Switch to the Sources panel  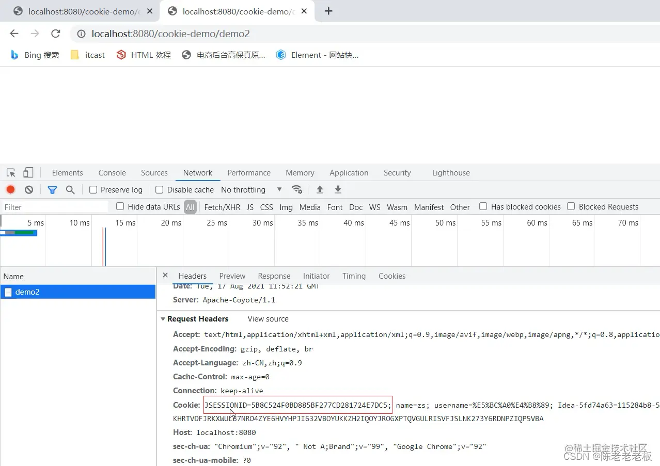tap(154, 173)
